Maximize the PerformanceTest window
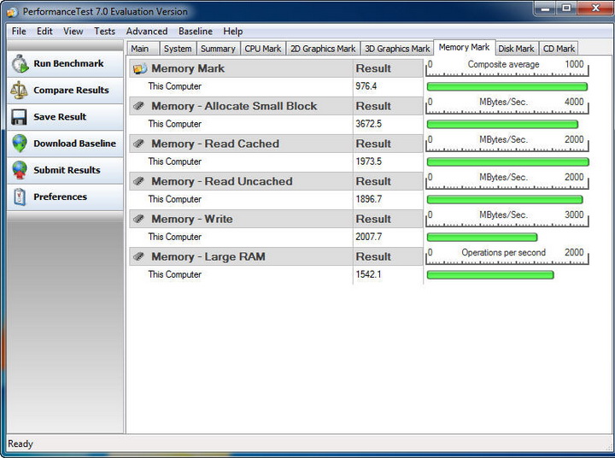Screen dimensions: 615x458 566,9
